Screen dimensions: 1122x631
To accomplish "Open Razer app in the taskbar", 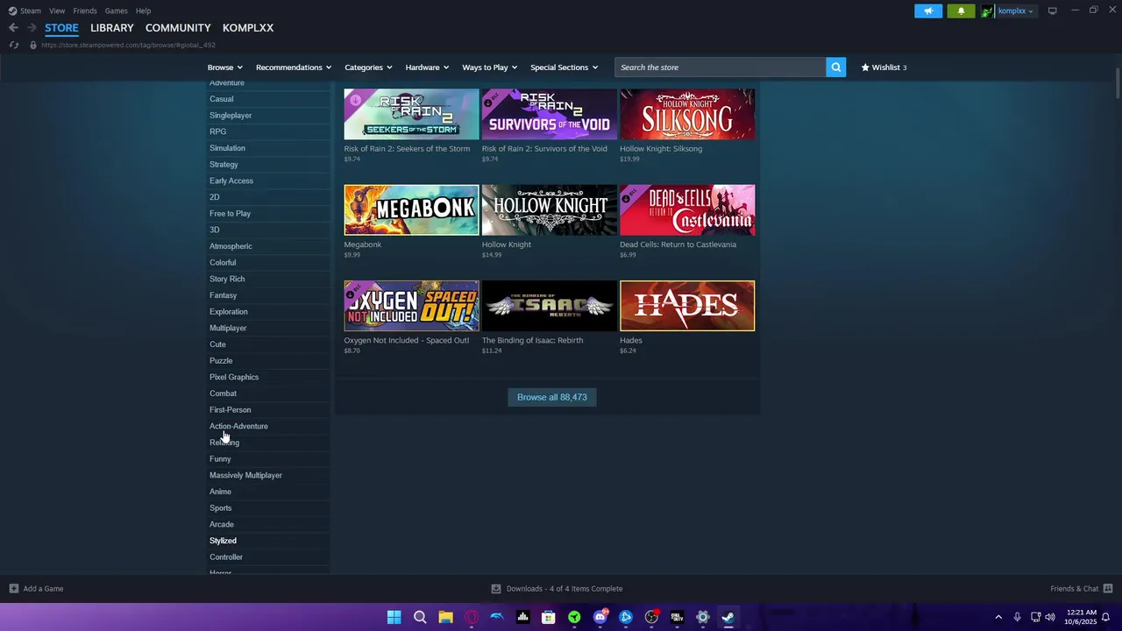I will tap(574, 617).
